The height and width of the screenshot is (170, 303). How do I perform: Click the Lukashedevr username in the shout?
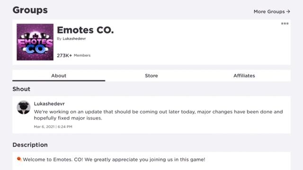pos(49,104)
